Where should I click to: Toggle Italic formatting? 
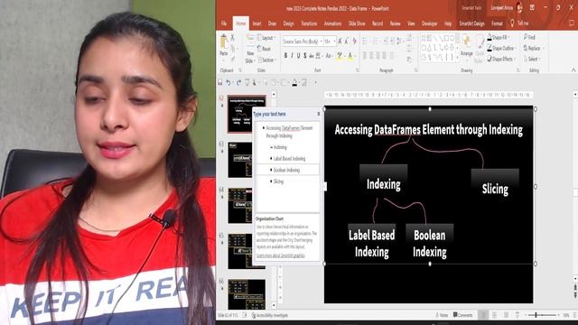coord(292,56)
